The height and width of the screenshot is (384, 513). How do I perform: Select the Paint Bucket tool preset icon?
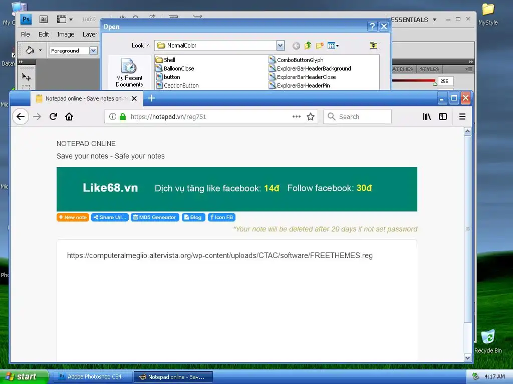point(30,50)
